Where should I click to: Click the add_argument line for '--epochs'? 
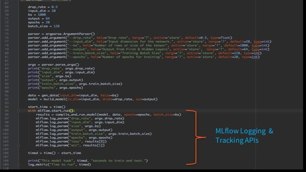[144, 57]
